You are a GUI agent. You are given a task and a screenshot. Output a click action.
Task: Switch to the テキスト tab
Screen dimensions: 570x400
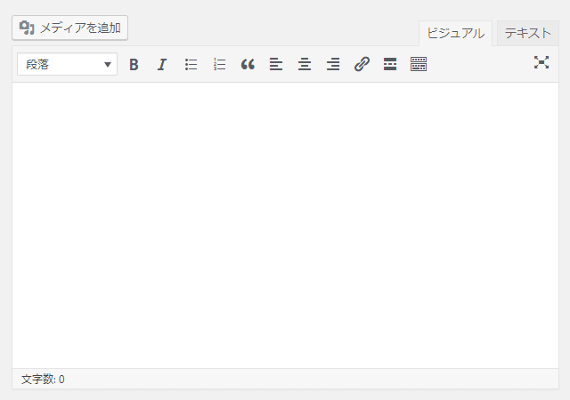pyautogui.click(x=527, y=34)
